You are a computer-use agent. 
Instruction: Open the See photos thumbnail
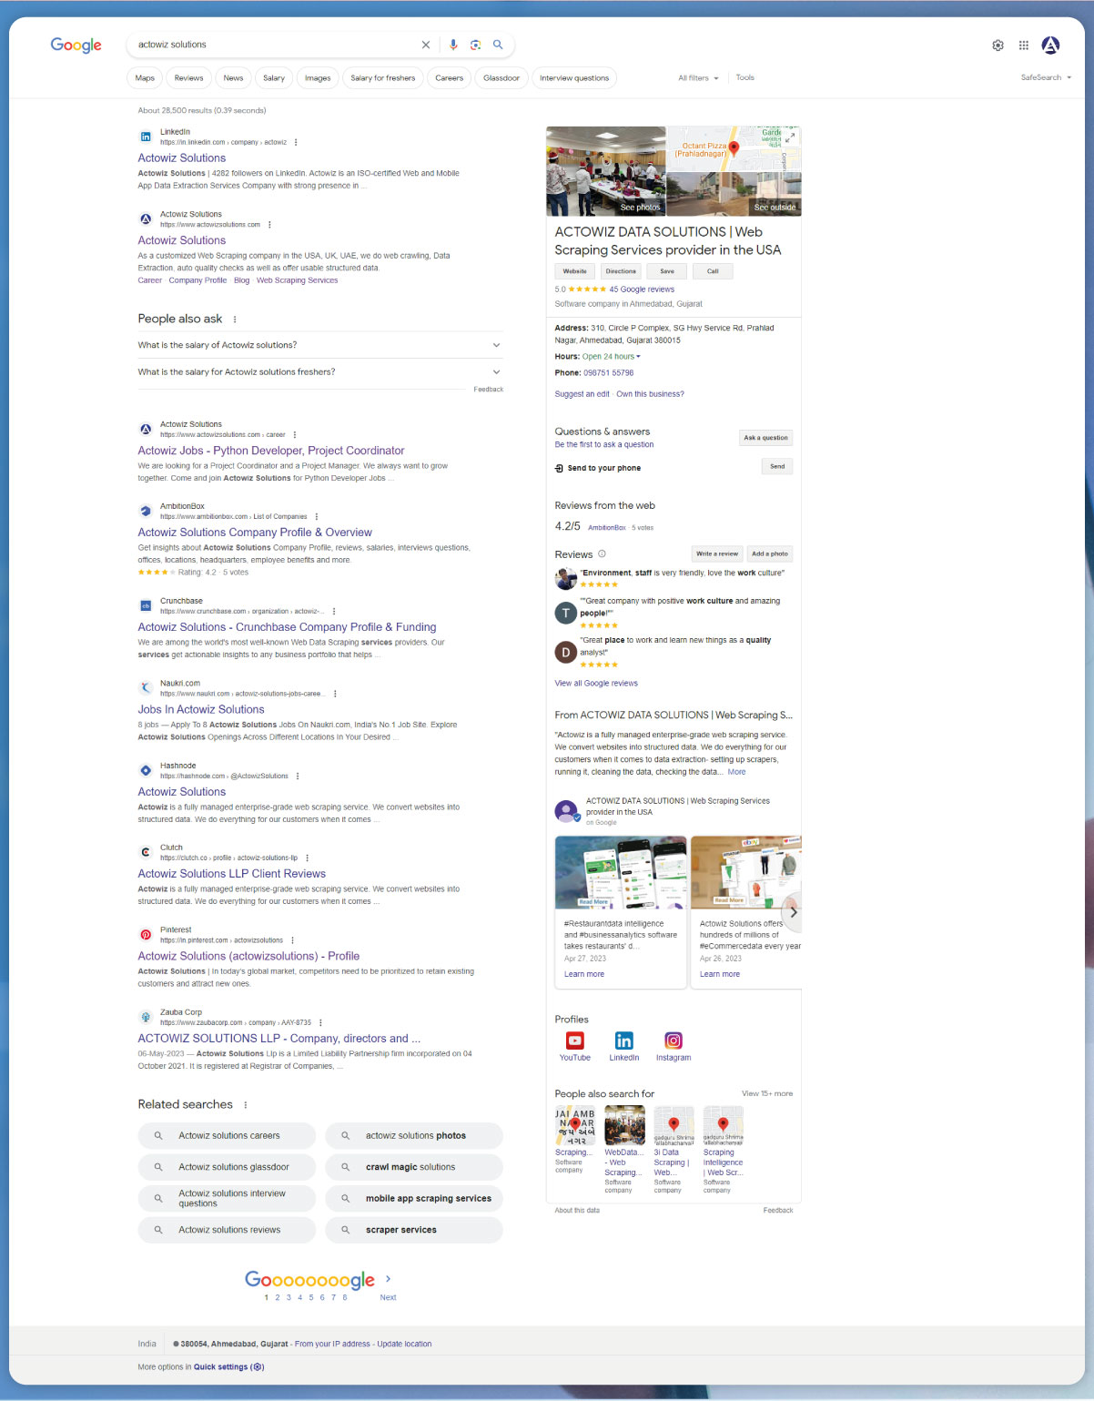tap(606, 171)
